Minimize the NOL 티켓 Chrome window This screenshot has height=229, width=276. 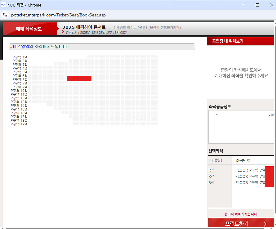coord(243,5)
